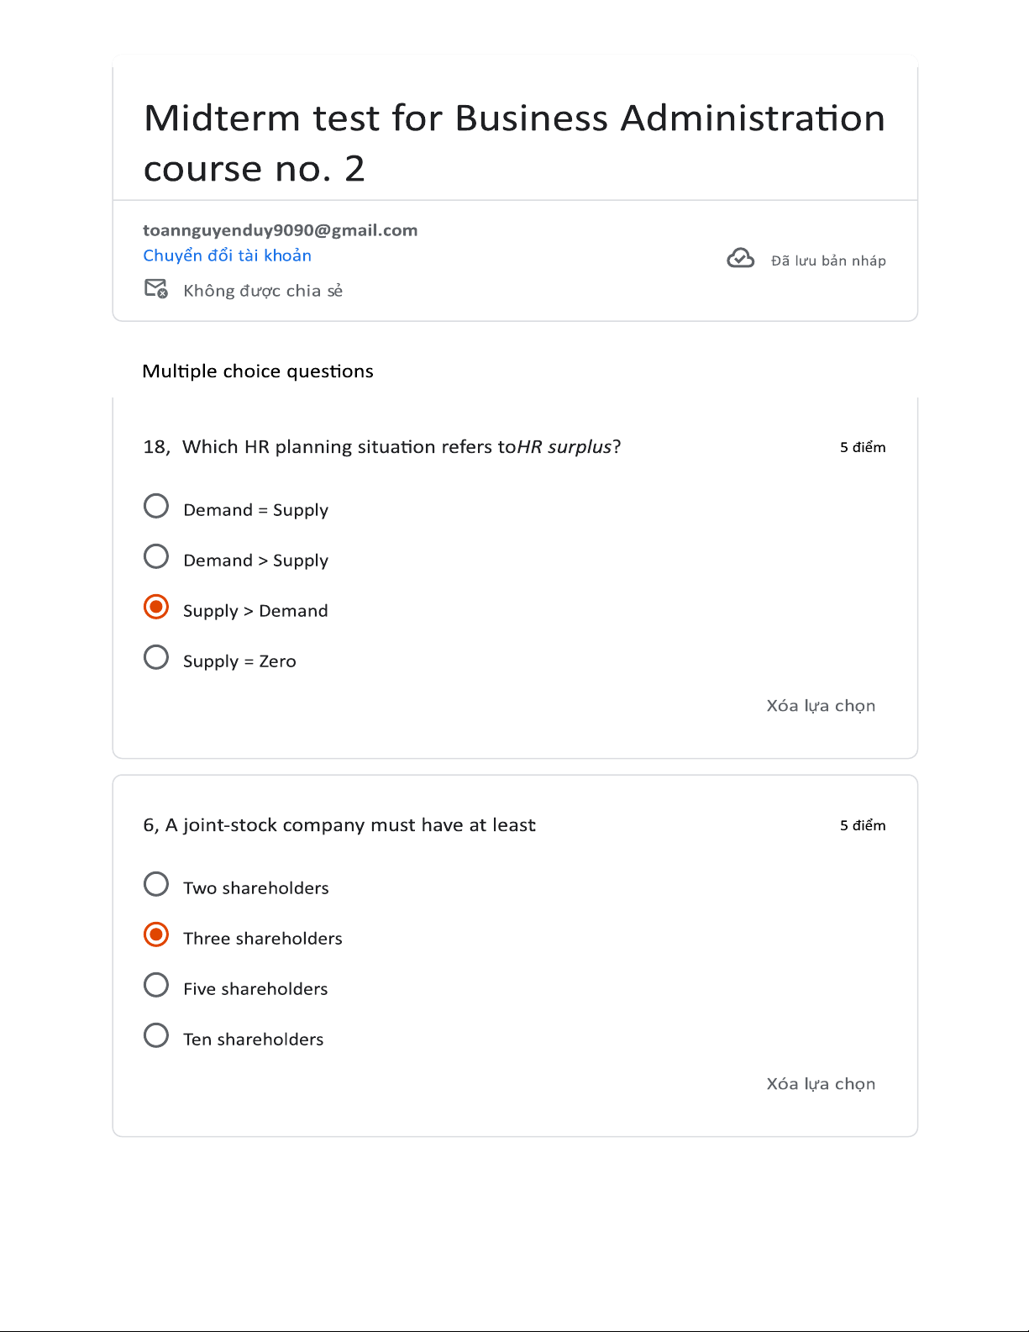Select "Ten shareholders" radio option
The width and height of the screenshot is (1029, 1332).
[156, 1036]
